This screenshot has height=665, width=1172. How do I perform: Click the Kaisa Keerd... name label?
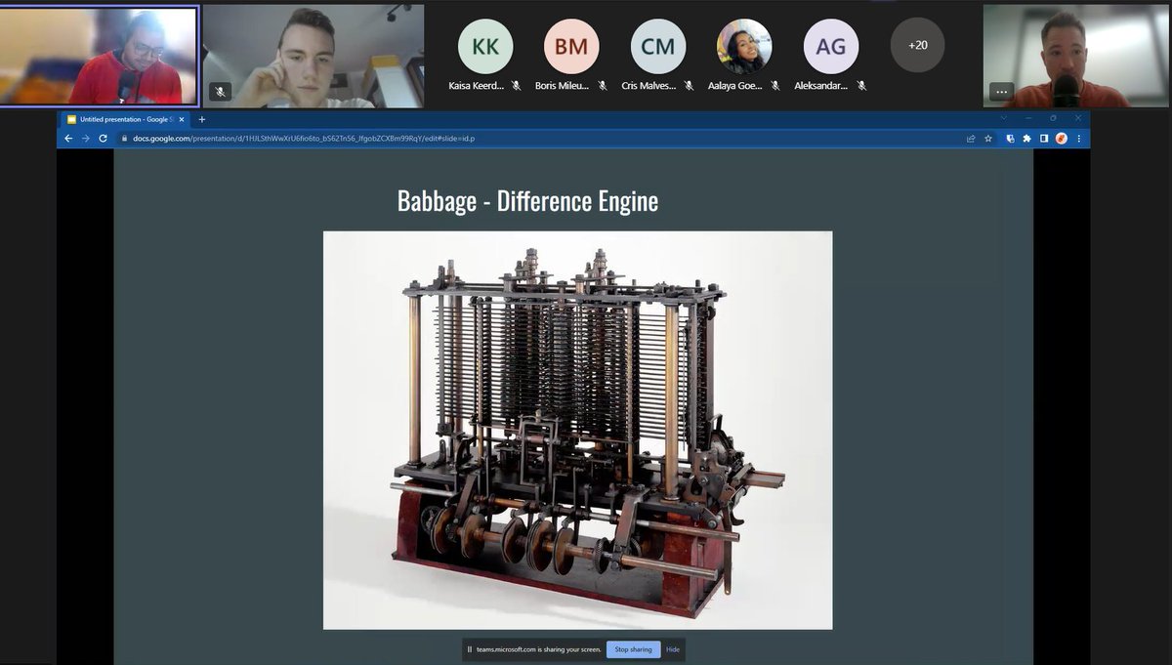(477, 86)
